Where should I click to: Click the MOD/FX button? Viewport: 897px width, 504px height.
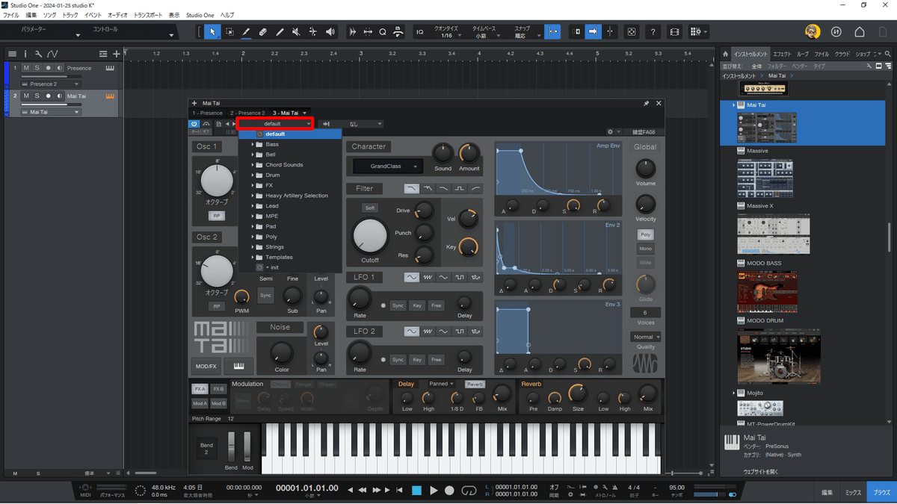(206, 366)
